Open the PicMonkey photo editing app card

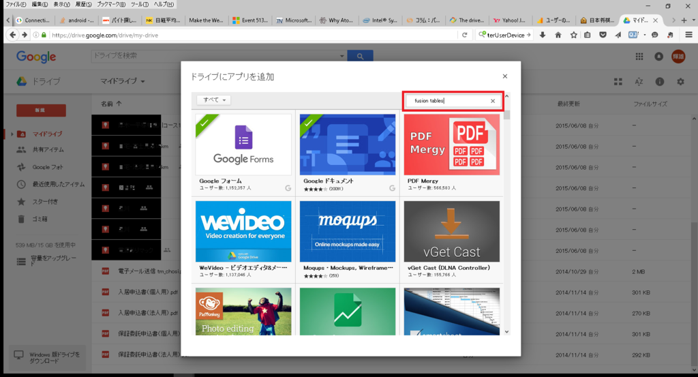(243, 311)
